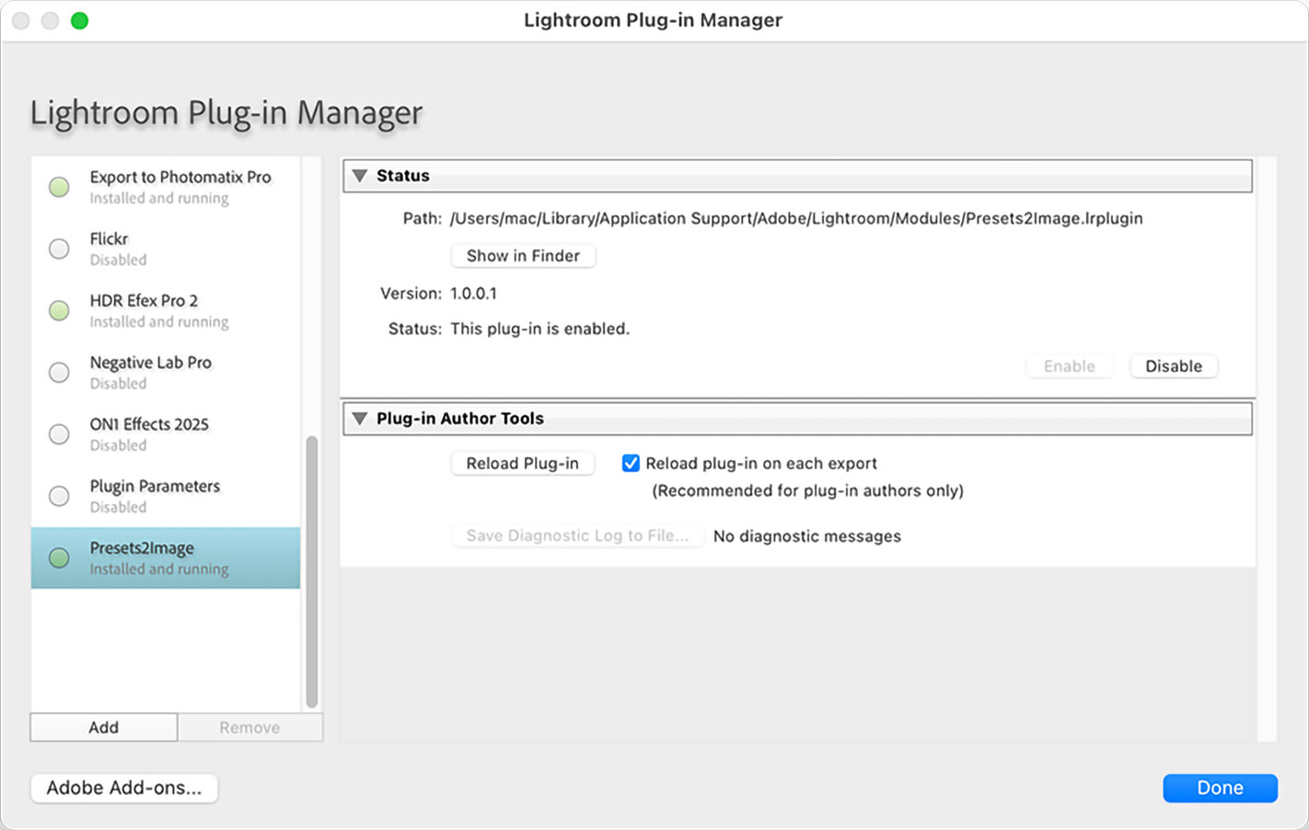
Task: Collapse the Status section triangle
Action: (360, 176)
